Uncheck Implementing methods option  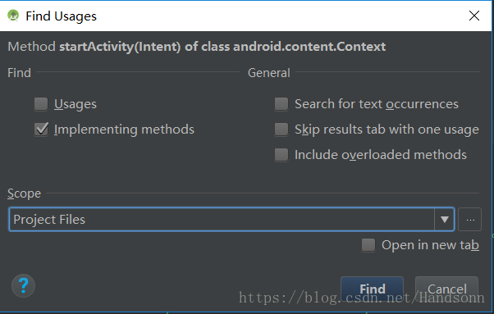click(41, 130)
